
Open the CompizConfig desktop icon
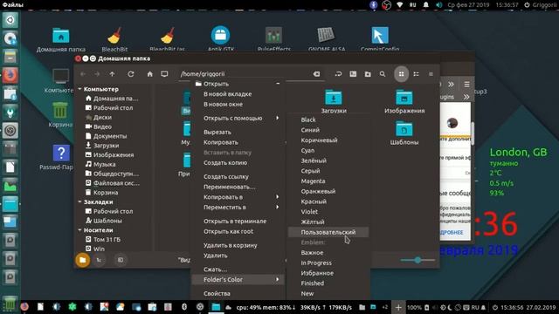pos(380,39)
